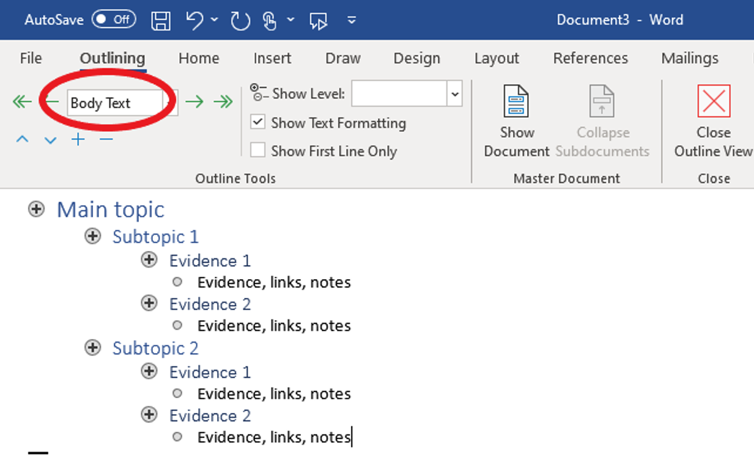
Task: Click the Collapse minus icon in ribbon
Action: pyautogui.click(x=106, y=140)
